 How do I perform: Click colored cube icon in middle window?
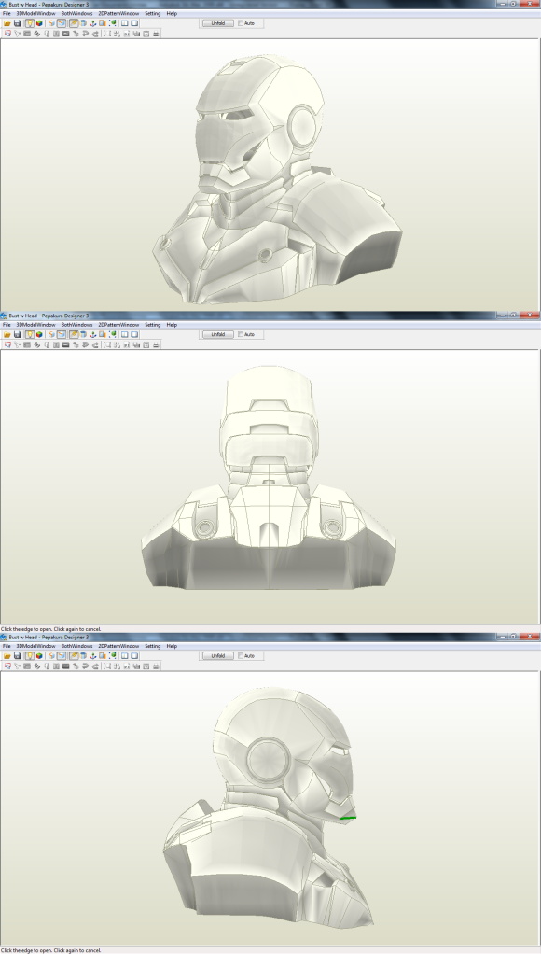[39, 334]
